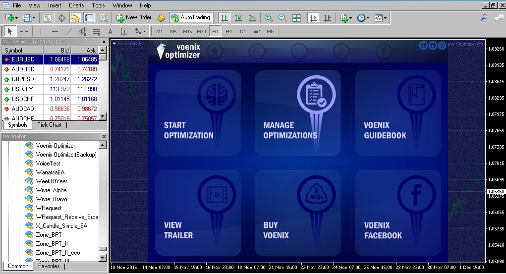Viewport: 506px width, 274px height.
Task: Switch chart to M15 timeframe
Action: pyautogui.click(x=187, y=31)
